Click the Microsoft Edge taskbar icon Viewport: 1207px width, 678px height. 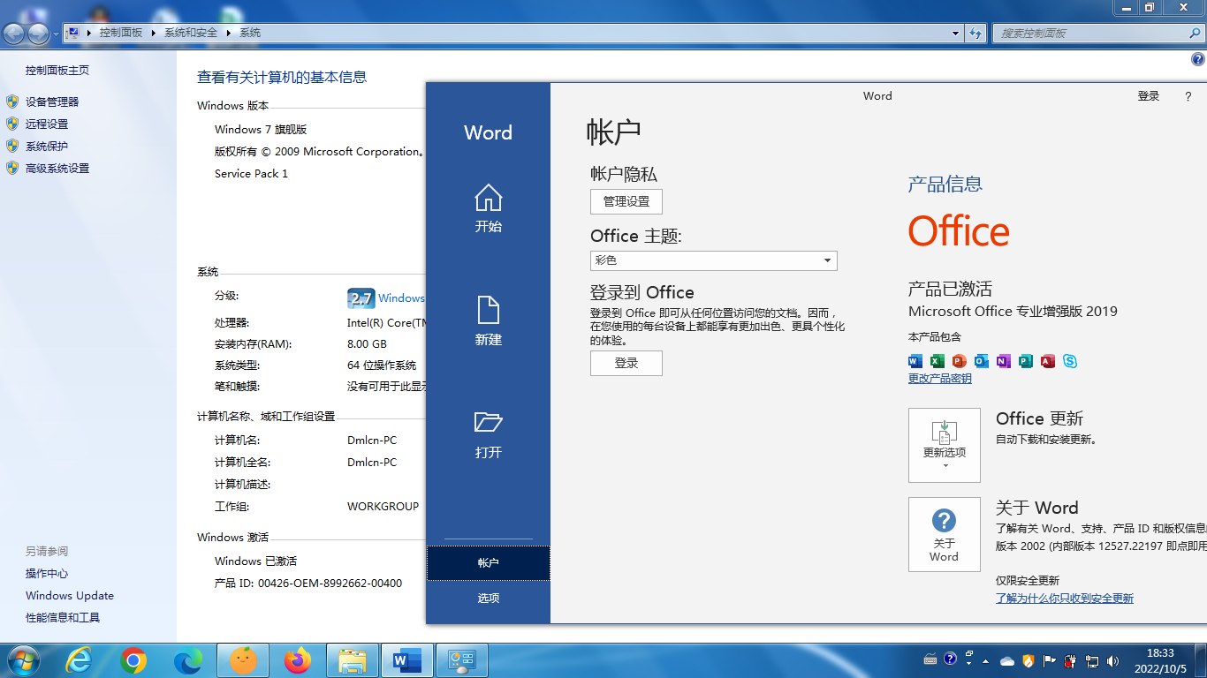[x=188, y=660]
